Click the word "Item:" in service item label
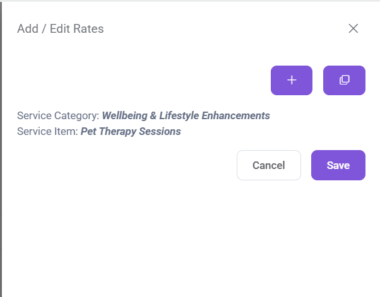The width and height of the screenshot is (380, 297). tap(66, 132)
